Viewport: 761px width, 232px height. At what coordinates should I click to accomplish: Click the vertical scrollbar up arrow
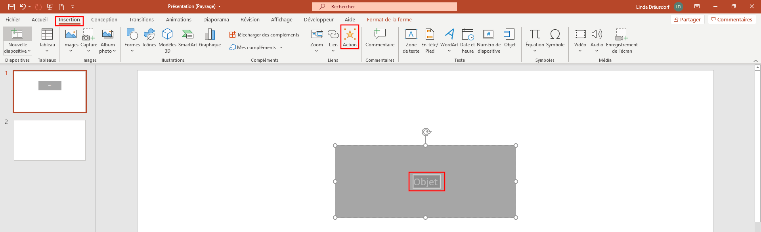757,68
